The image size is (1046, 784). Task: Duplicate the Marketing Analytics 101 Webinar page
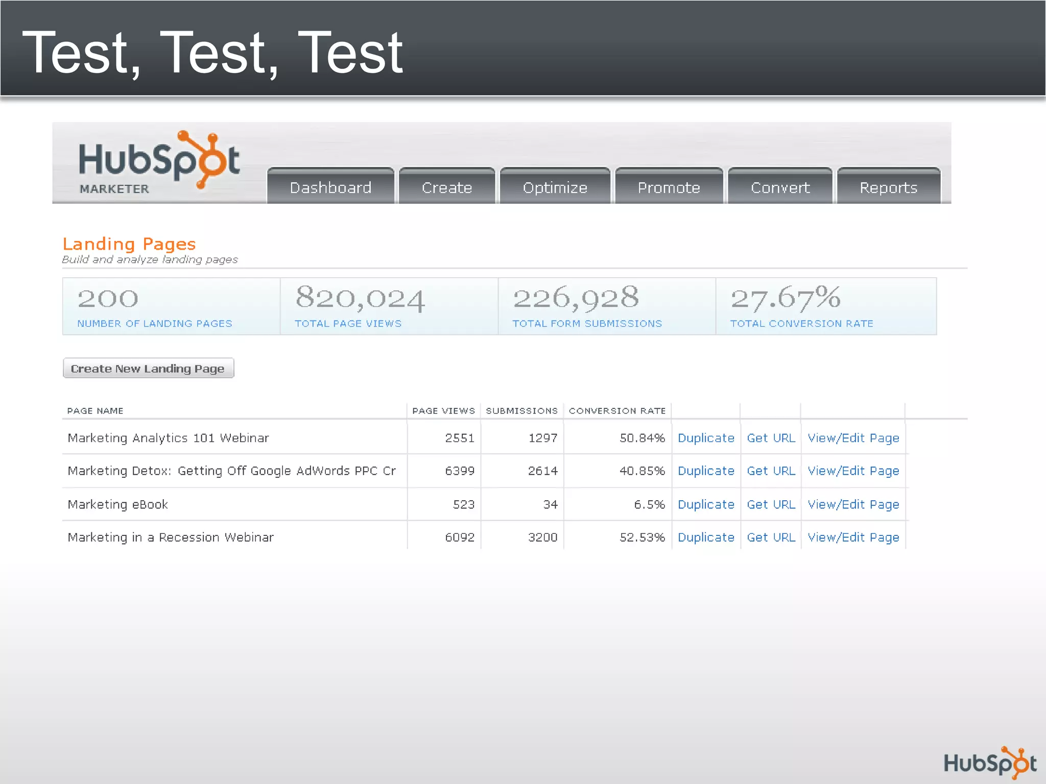[x=706, y=438]
